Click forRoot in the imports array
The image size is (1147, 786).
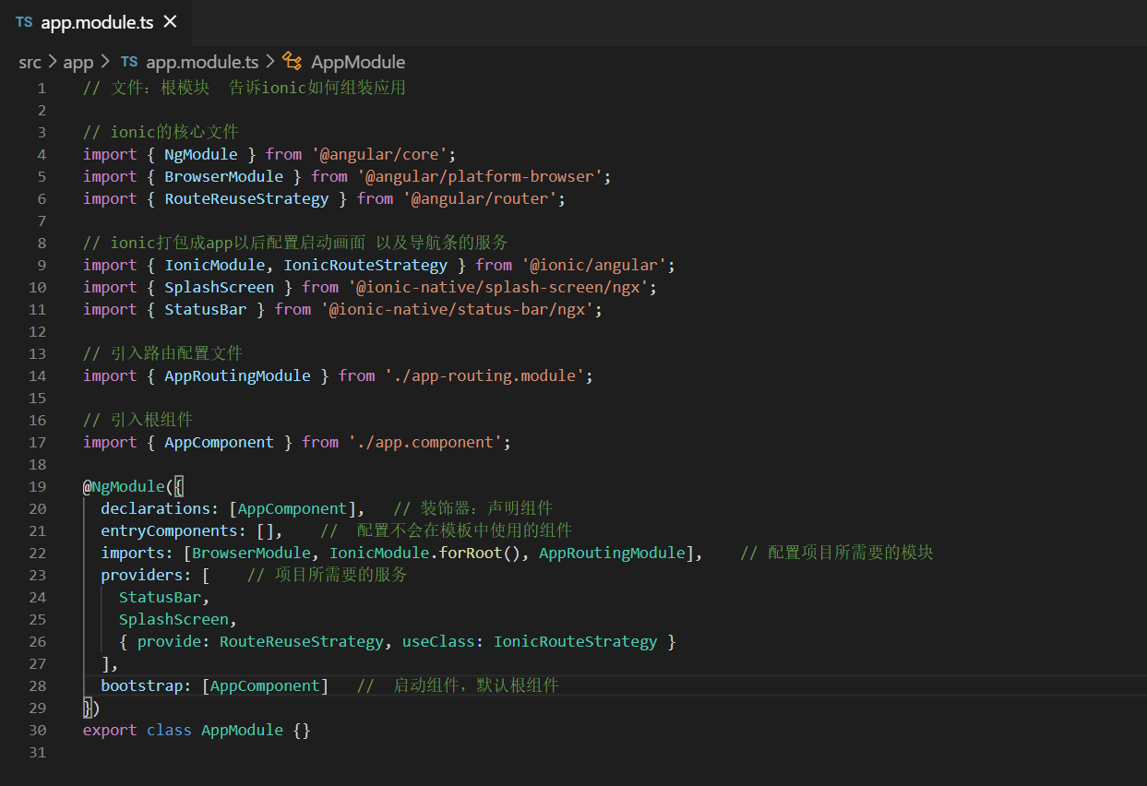[471, 553]
